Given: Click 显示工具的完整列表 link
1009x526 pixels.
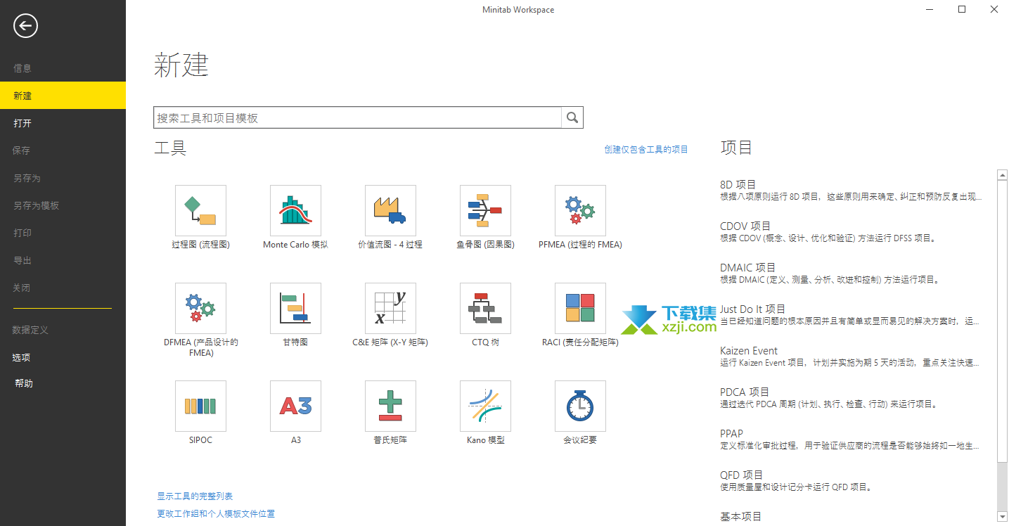Looking at the screenshot, I should coord(194,495).
